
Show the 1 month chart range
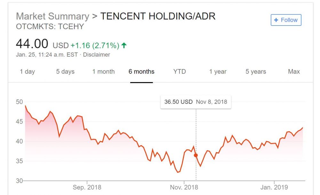[x=103, y=72]
